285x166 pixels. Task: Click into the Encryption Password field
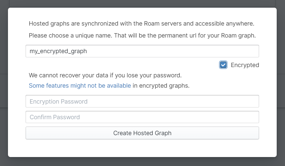click(142, 102)
